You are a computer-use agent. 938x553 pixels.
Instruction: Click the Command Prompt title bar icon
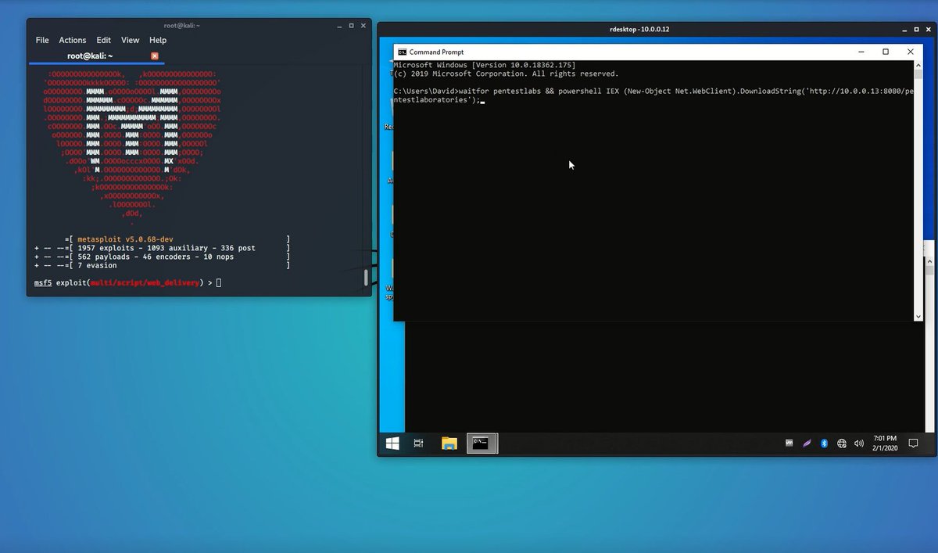tap(402, 52)
